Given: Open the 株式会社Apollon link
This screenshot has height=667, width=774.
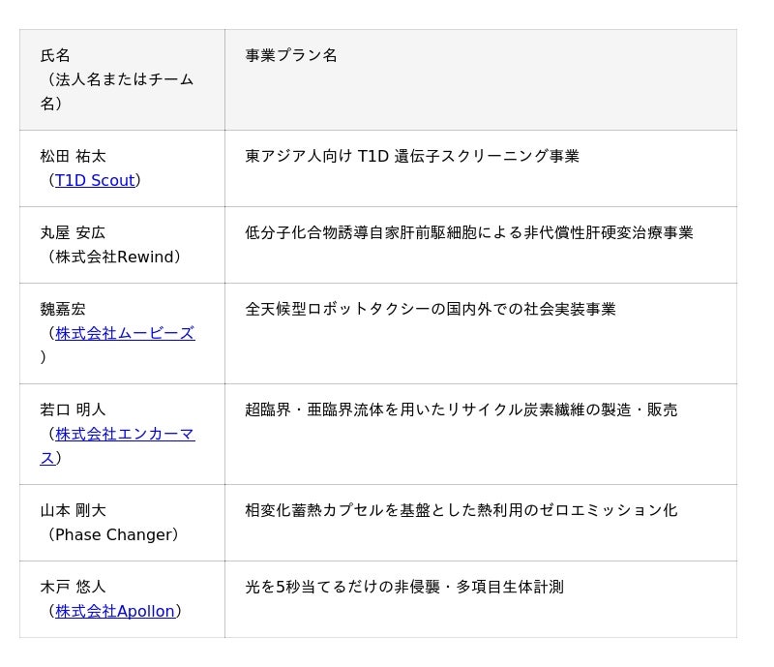Looking at the screenshot, I should (115, 611).
